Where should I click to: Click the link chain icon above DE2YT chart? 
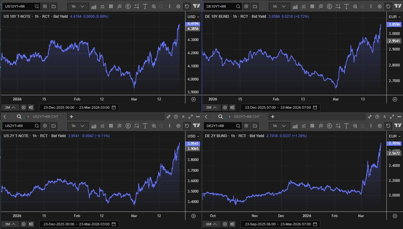(370, 117)
